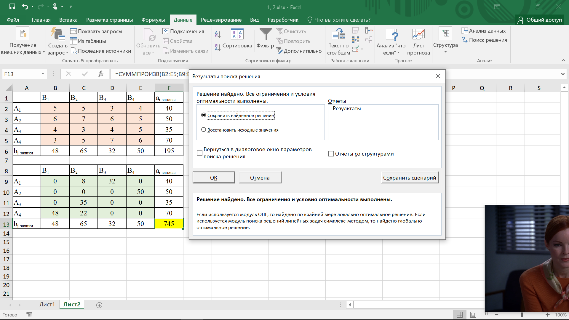Switch to the Формулы ribbon tab

[x=153, y=20]
